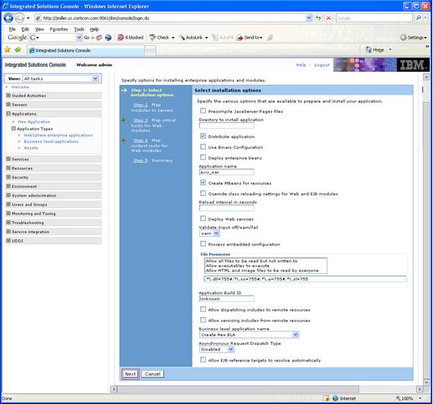The height and width of the screenshot is (404, 433).
Task: Click the Refresh page icon
Action: 319,18
